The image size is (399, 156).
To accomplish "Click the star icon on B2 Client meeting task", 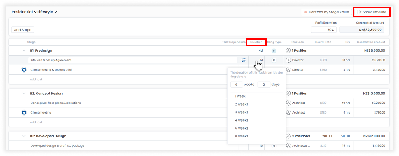I will (24, 112).
